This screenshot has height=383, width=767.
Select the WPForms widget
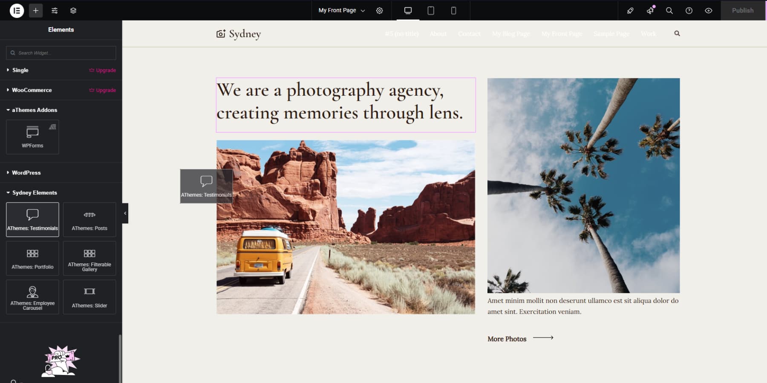click(32, 137)
